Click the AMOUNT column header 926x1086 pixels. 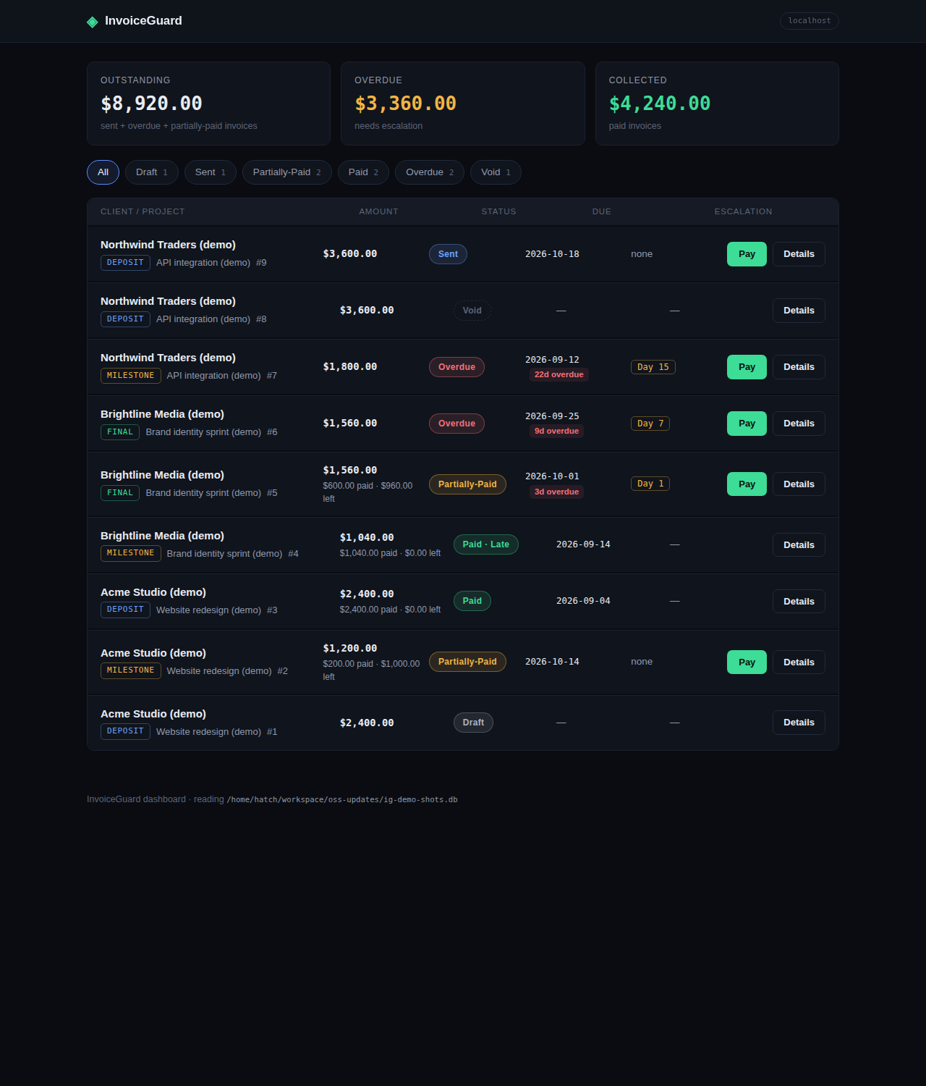pyautogui.click(x=378, y=211)
